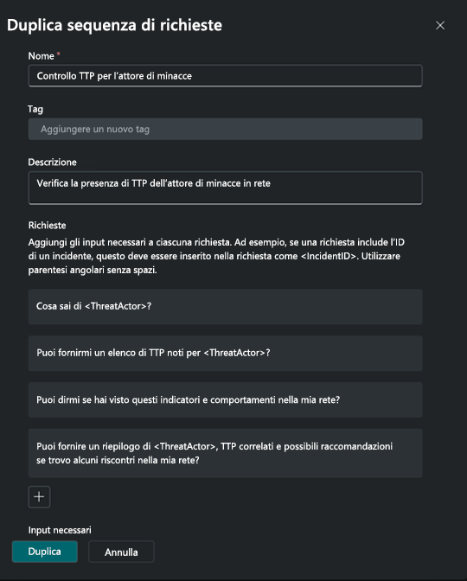Image resolution: width=467 pixels, height=581 pixels.
Task: Click the red required asterisk beside Nome
Action: [x=59, y=54]
